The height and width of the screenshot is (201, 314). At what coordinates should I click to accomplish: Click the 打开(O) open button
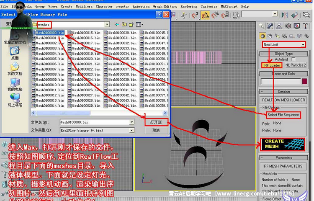click(157, 122)
